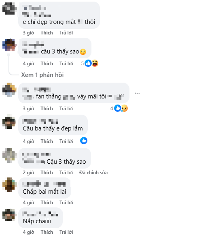The height and width of the screenshot is (235, 212).
Task: Click the sad crying reaction emoji
Action: (x=125, y=108)
